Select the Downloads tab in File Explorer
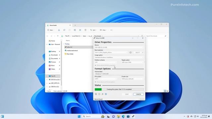The height and width of the screenshot is (119, 212). point(59,25)
